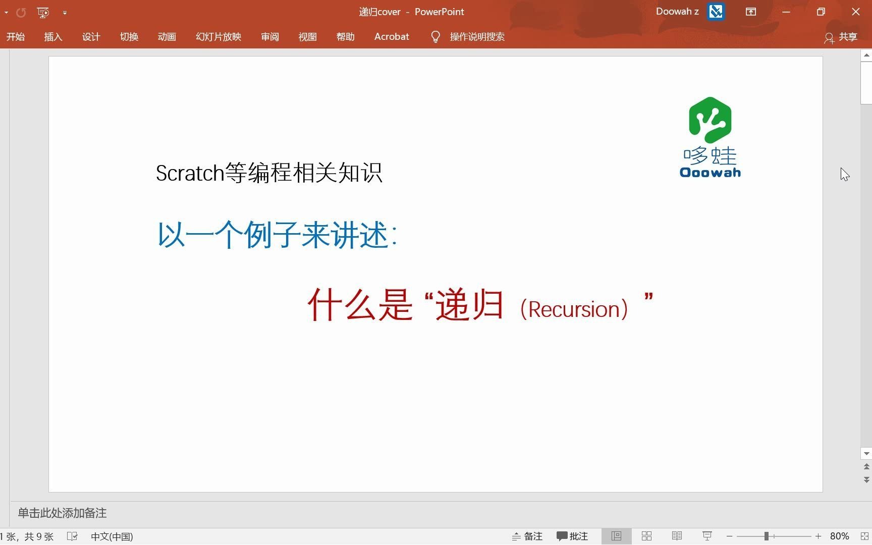The height and width of the screenshot is (545, 872).
Task: Start slideshow from beginning icon
Action: pyautogui.click(x=43, y=12)
